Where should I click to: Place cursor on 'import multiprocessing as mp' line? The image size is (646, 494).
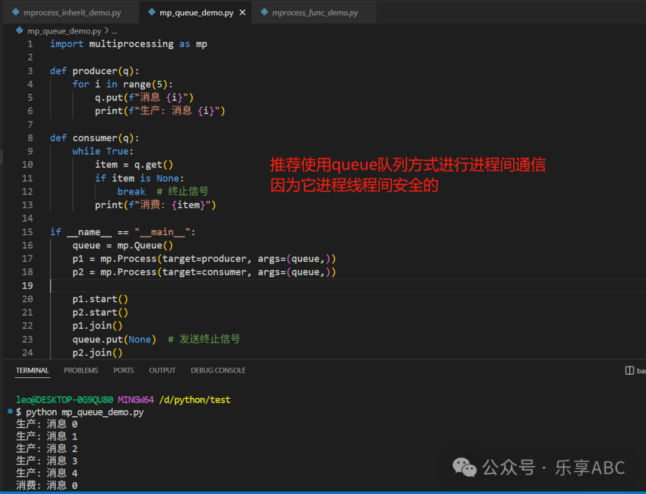click(129, 44)
